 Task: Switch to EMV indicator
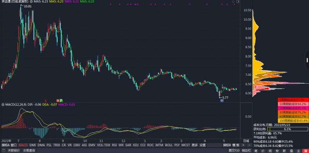coord(92,145)
